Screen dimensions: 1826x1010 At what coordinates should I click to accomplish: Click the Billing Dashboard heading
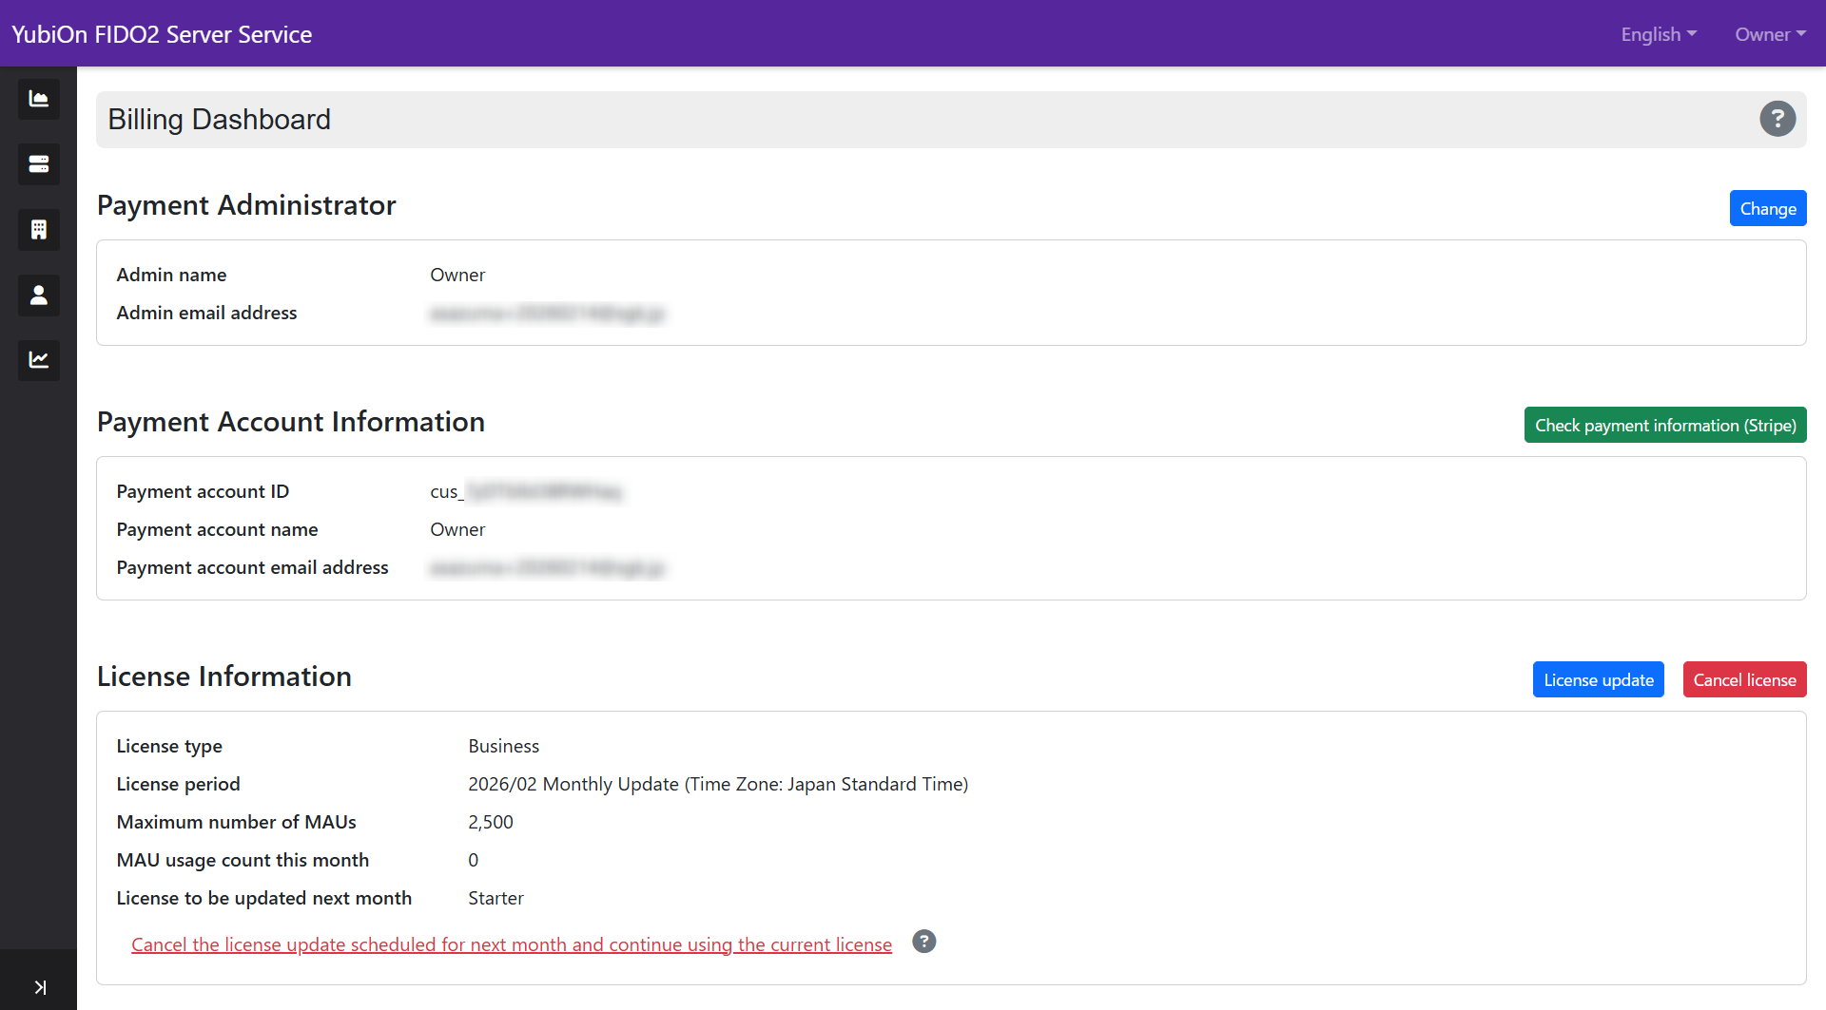220,120
